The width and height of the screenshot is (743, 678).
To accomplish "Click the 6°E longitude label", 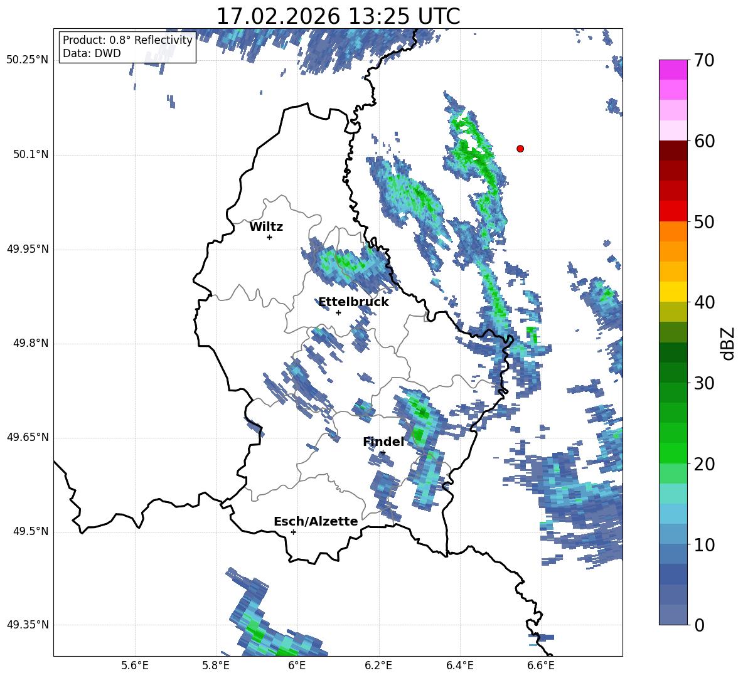I will coord(297,665).
